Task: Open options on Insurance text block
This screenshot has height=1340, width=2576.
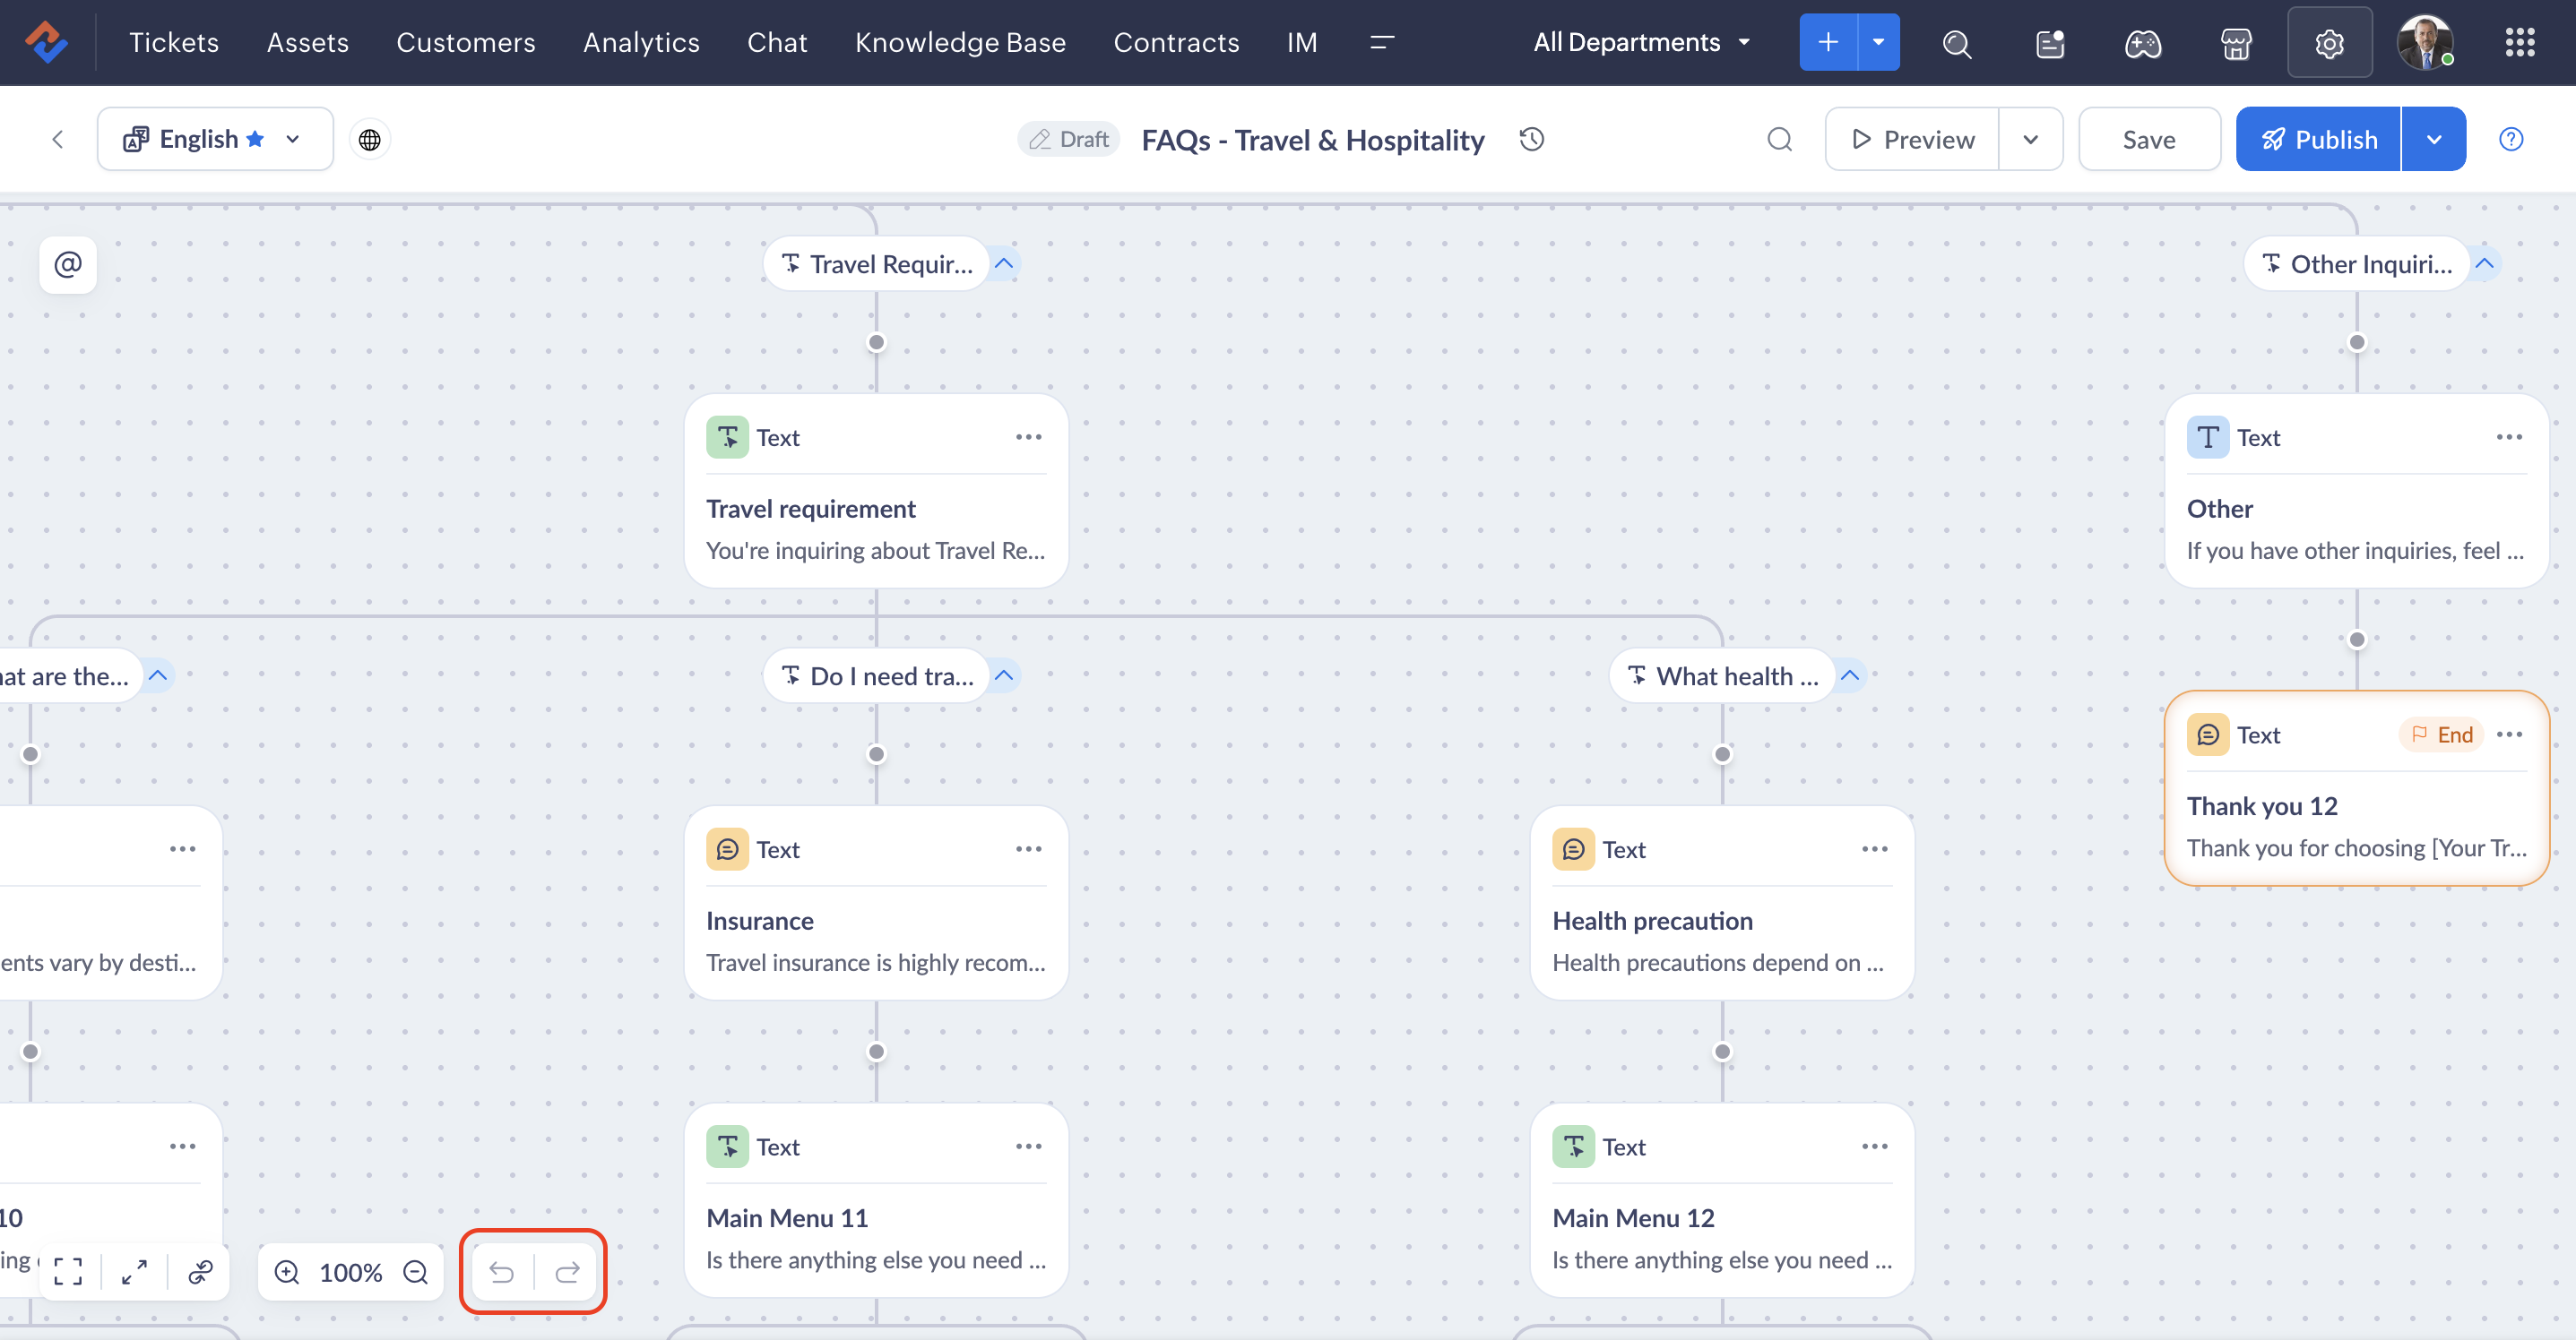Action: (1028, 848)
